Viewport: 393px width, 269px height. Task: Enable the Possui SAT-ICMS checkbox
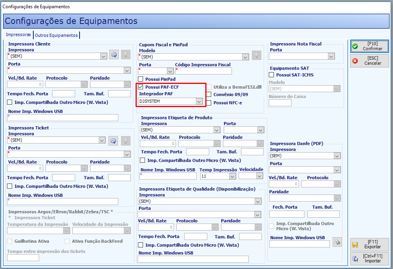[271, 75]
